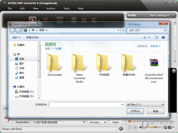Click the status bar log icon
The width and height of the screenshot is (178, 133).
click(x=121, y=129)
